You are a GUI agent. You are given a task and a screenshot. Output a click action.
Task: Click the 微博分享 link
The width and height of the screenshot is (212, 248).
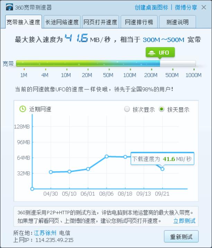tap(186, 7)
